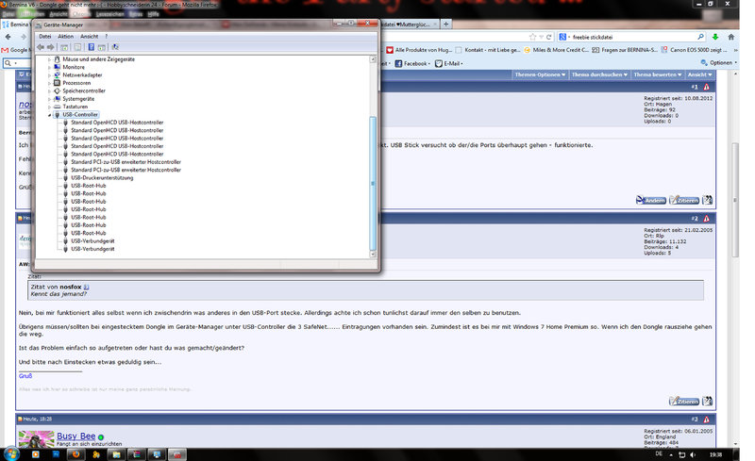The width and height of the screenshot is (755, 461).
Task: Click the green downloads arrow in Firefox
Action: [715, 37]
